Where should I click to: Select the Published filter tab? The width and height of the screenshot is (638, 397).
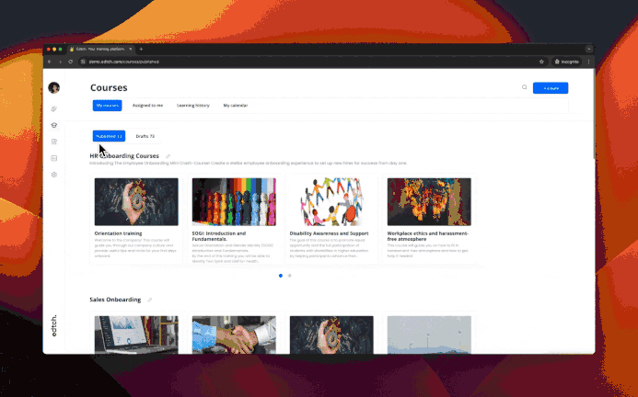(x=109, y=136)
